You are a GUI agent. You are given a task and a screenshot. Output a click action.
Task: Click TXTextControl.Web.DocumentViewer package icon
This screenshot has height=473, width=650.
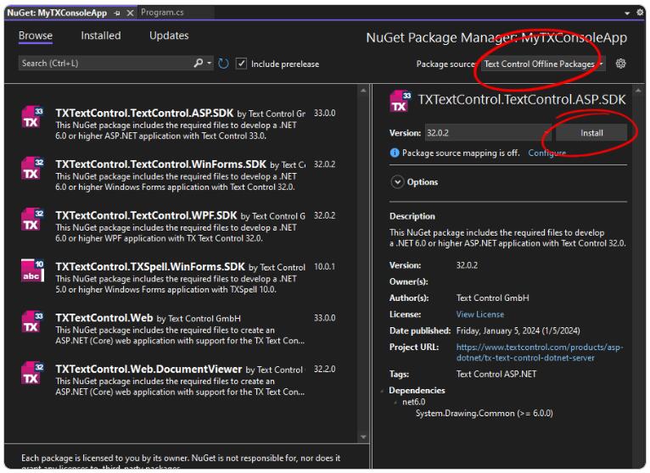click(x=32, y=374)
